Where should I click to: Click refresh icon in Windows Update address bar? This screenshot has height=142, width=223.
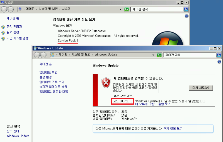coord(159,55)
